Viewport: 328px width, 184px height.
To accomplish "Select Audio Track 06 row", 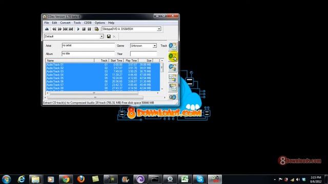I will (x=102, y=81).
